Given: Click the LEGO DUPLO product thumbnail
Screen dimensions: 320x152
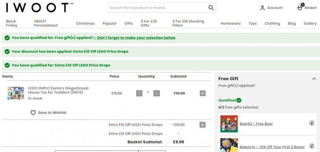Looking at the screenshot, I should [x=16, y=93].
